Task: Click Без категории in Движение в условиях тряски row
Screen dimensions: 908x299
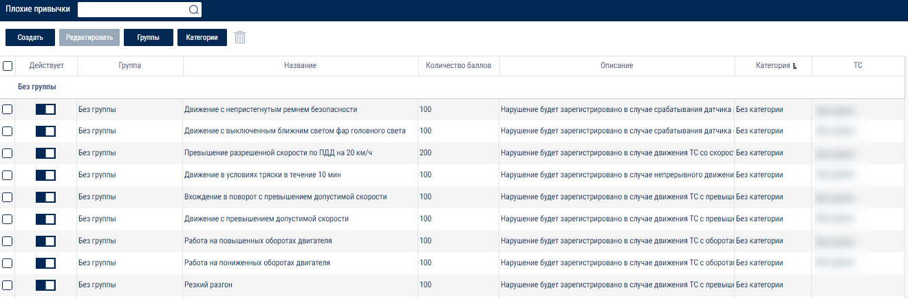Action: pyautogui.click(x=759, y=175)
